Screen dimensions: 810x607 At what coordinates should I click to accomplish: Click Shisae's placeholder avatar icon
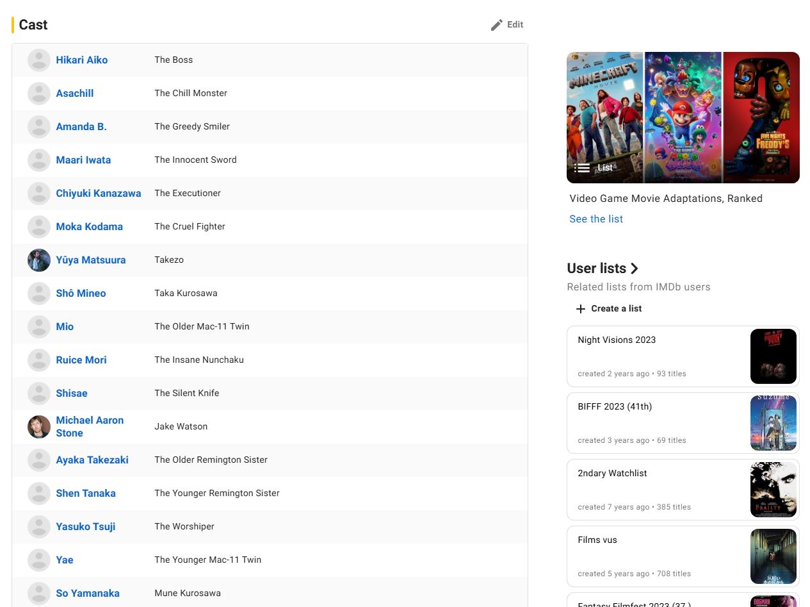coord(39,394)
